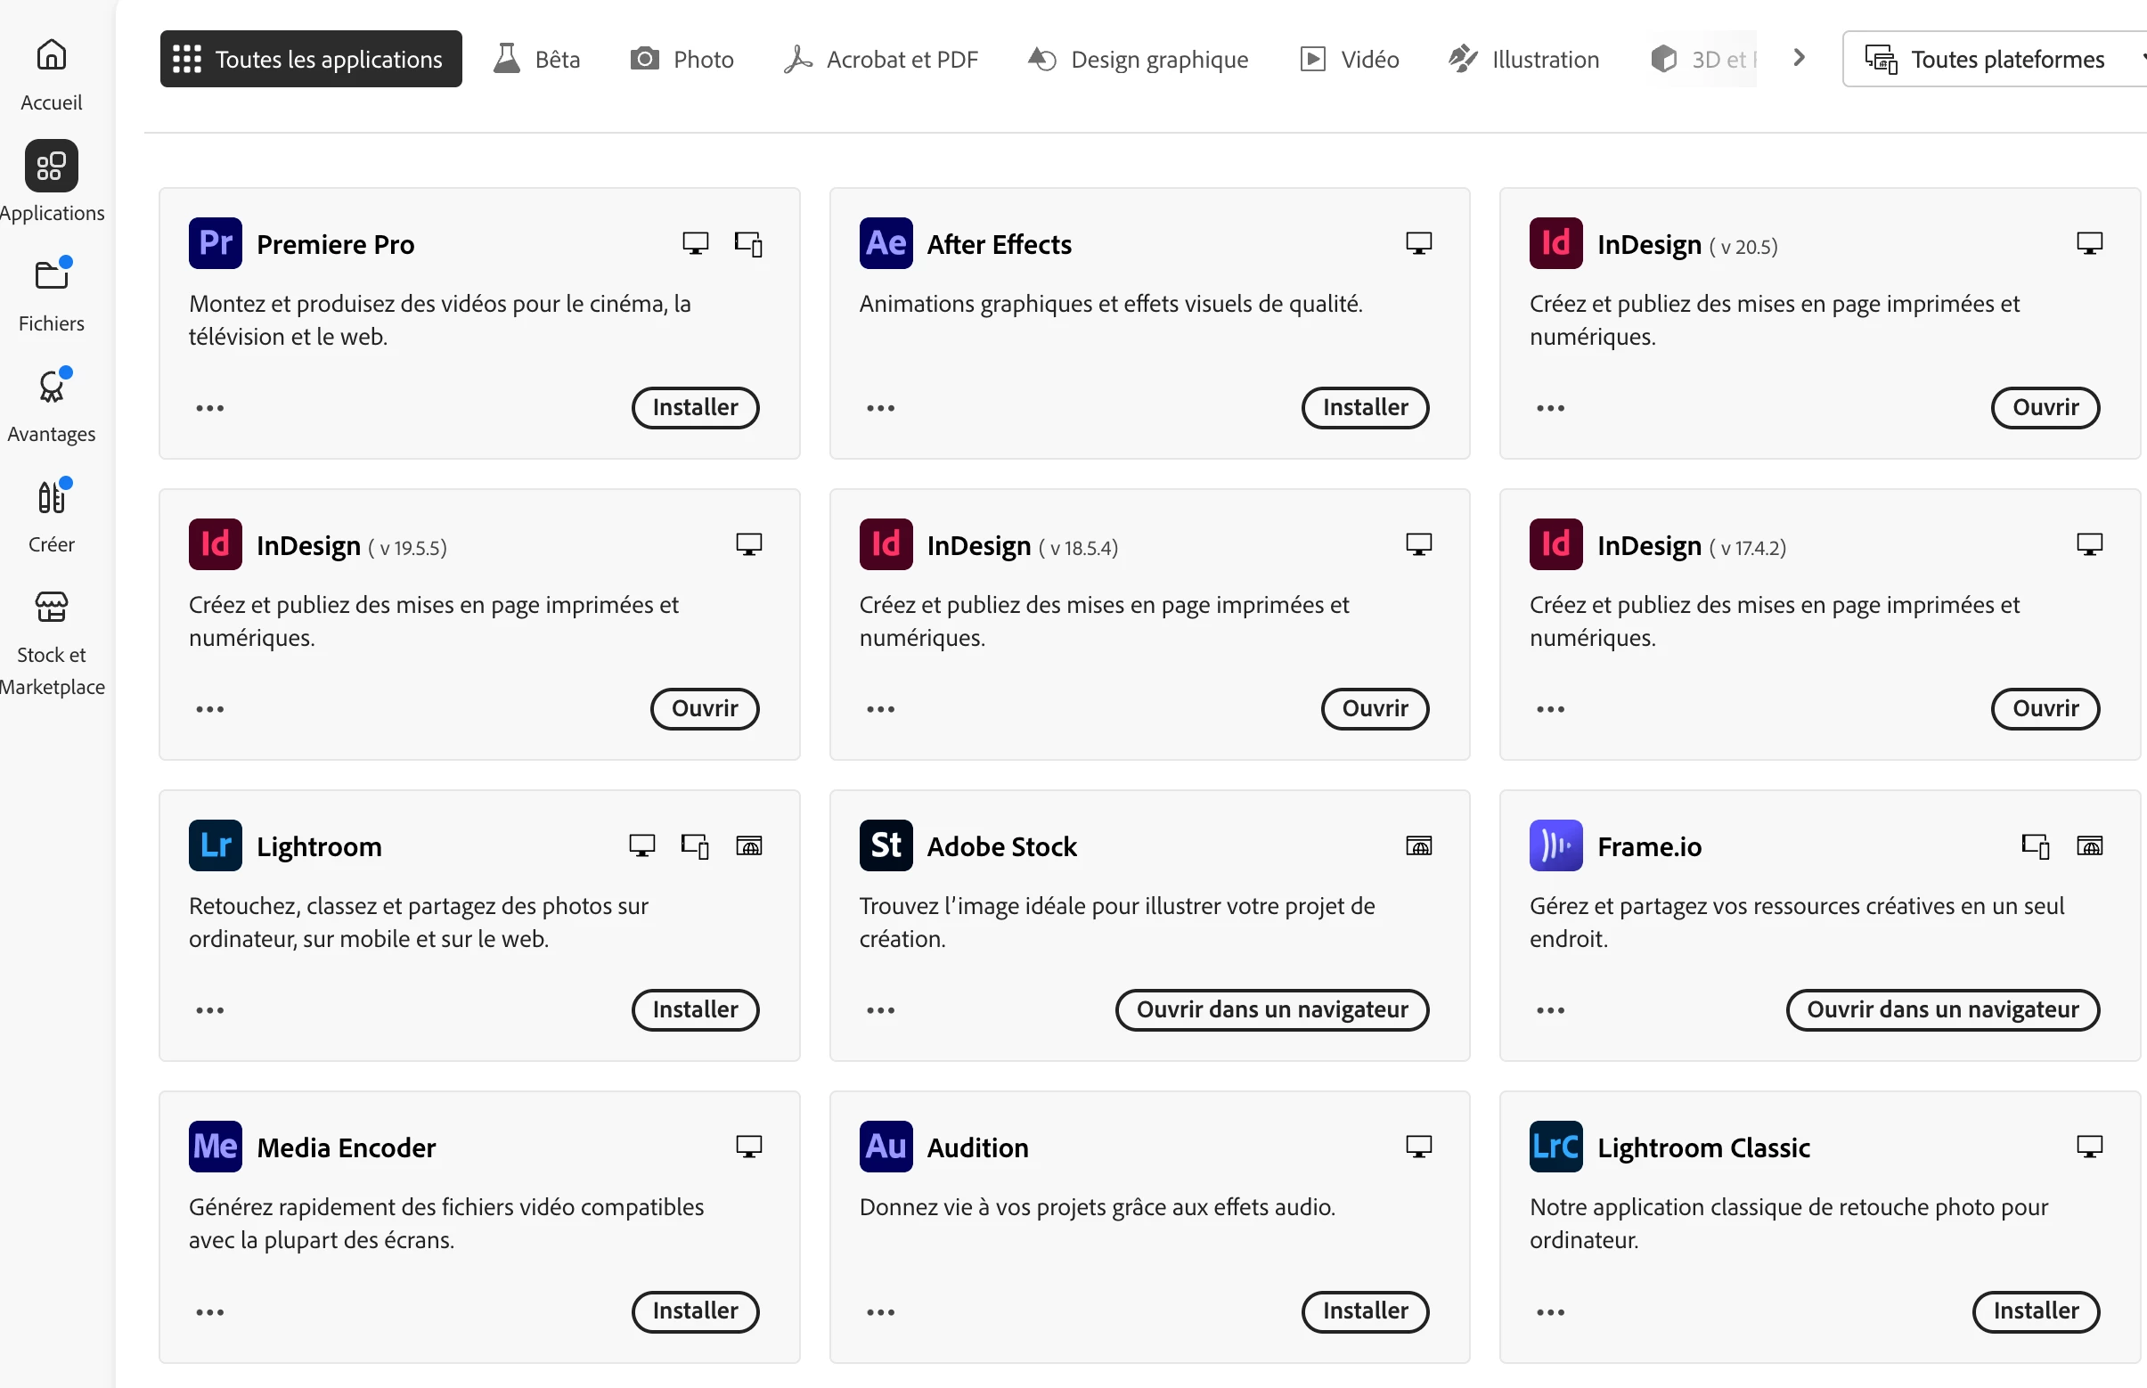Viewport: 2147px width, 1388px height.
Task: Switch to the Vidéo category tab
Action: (1349, 60)
